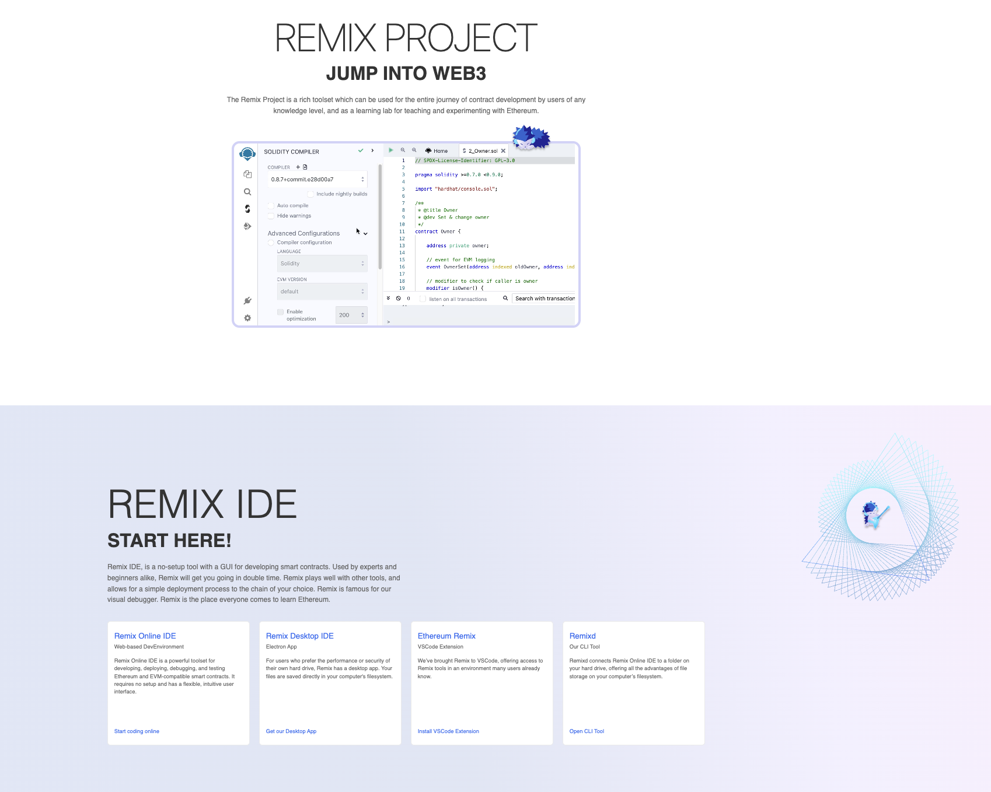991x792 pixels.
Task: Enable the Auto compile checkbox
Action: point(271,206)
